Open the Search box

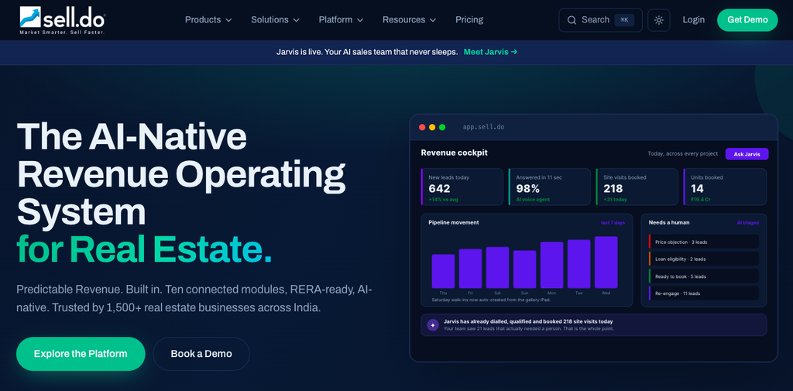pyautogui.click(x=600, y=20)
